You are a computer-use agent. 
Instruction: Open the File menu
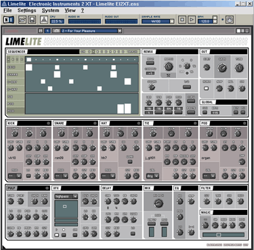click(x=7, y=10)
